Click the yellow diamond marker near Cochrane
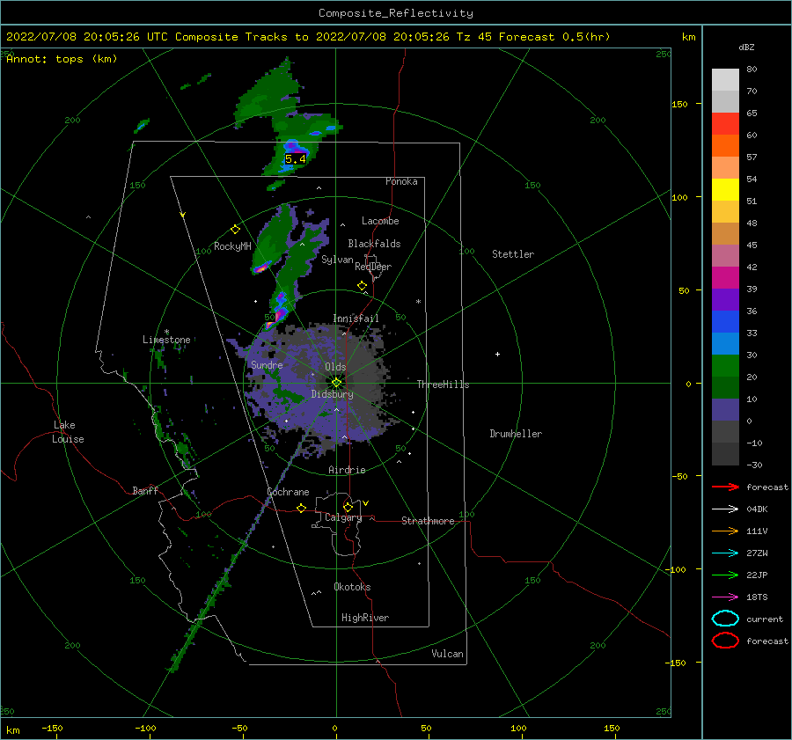Image resolution: width=792 pixels, height=740 pixels. tap(302, 508)
